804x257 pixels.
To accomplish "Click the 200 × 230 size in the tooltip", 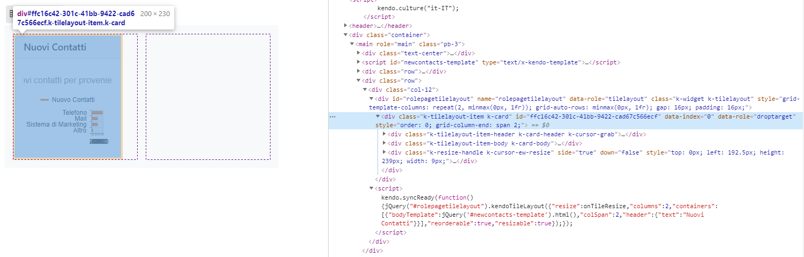I will (155, 13).
